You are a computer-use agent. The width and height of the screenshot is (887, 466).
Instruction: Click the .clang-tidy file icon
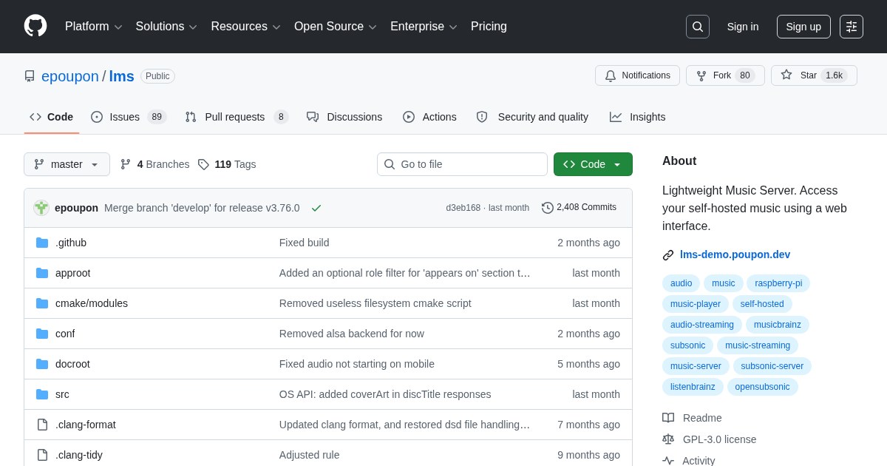[42, 455]
